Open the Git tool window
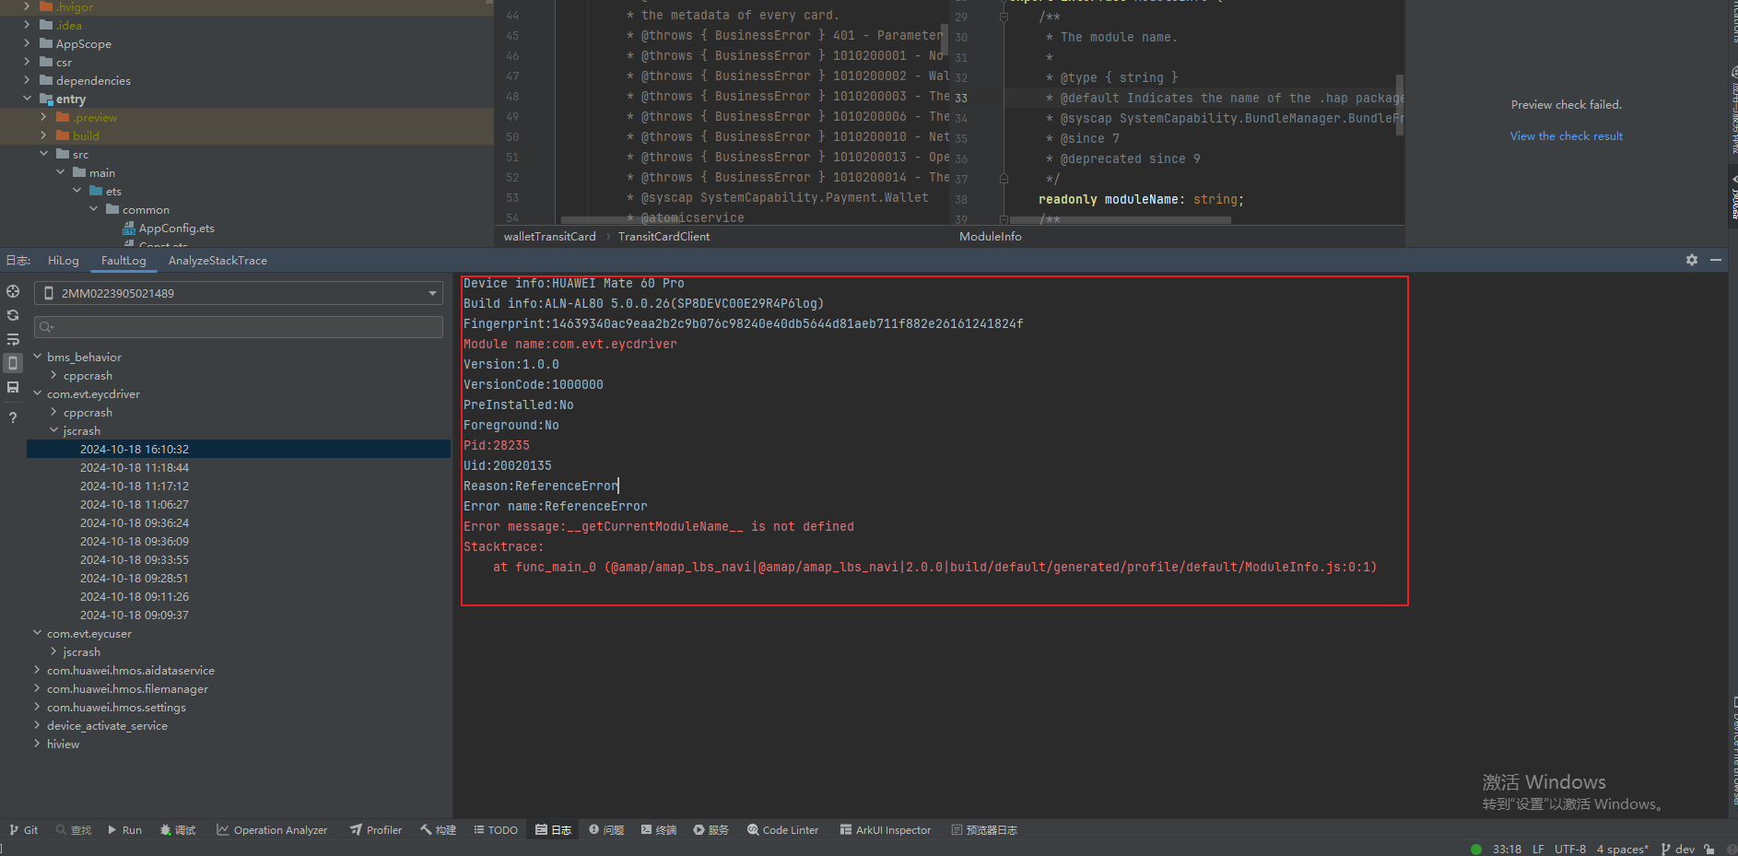The width and height of the screenshot is (1738, 856). (x=24, y=830)
